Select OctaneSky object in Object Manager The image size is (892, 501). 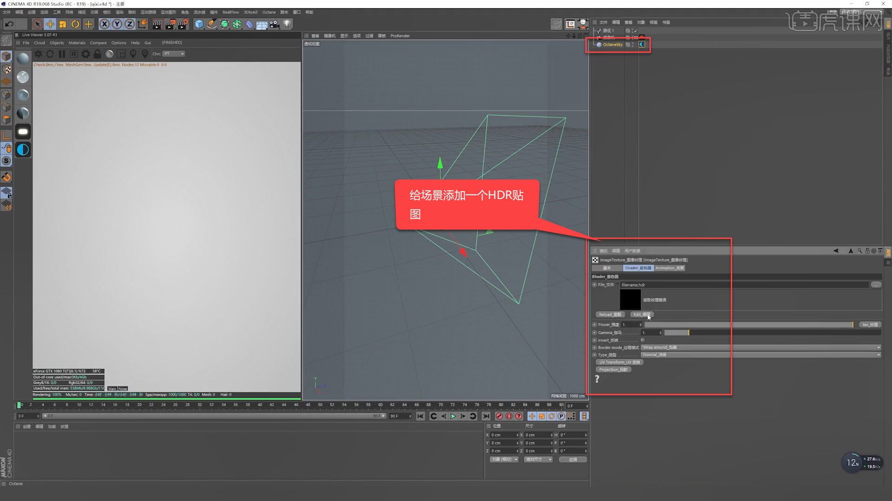[x=612, y=45]
